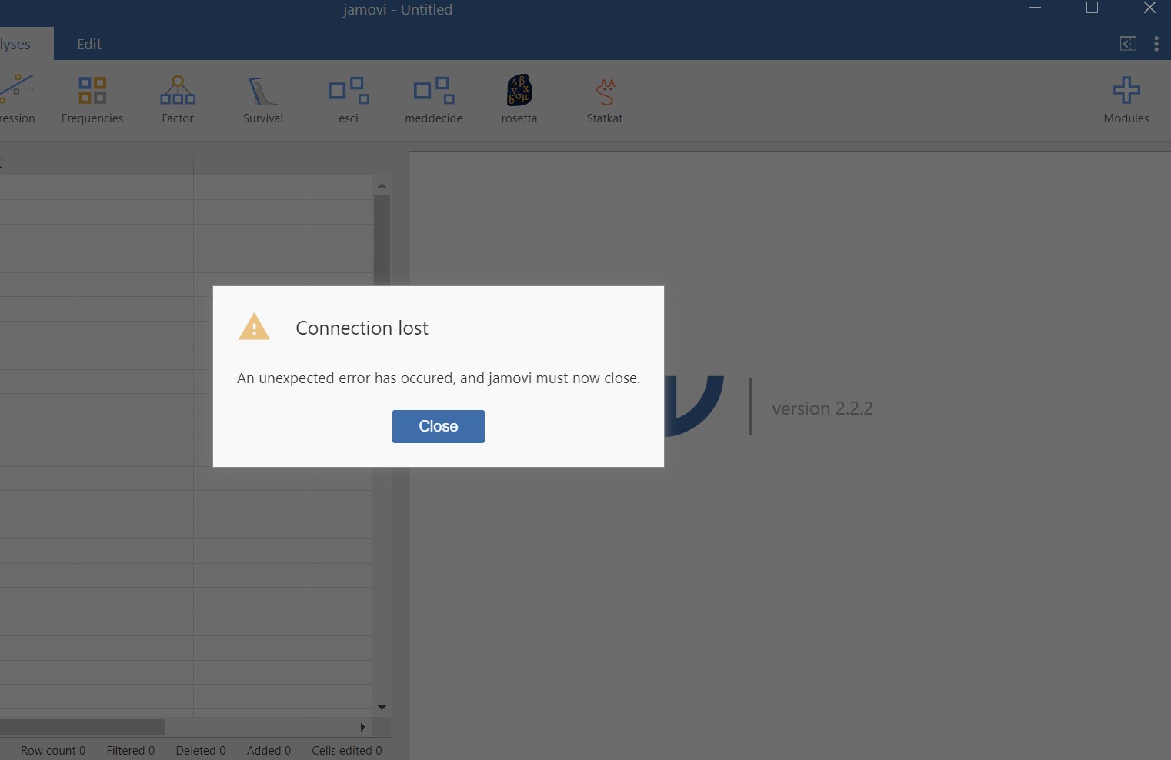Open the rosetta module menu
This screenshot has width=1171, height=760.
[519, 100]
